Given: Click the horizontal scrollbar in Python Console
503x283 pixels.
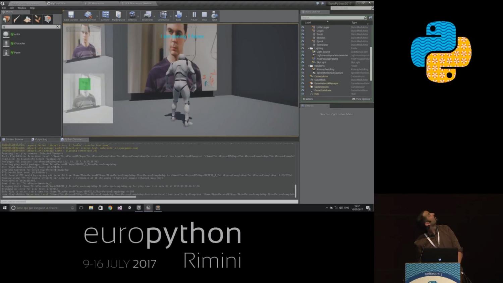Looking at the screenshot, I should coord(69,197).
